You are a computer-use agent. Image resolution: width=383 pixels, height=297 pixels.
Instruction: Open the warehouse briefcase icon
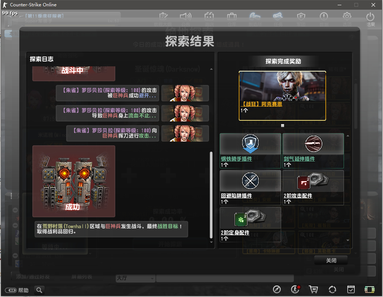[x=232, y=16]
